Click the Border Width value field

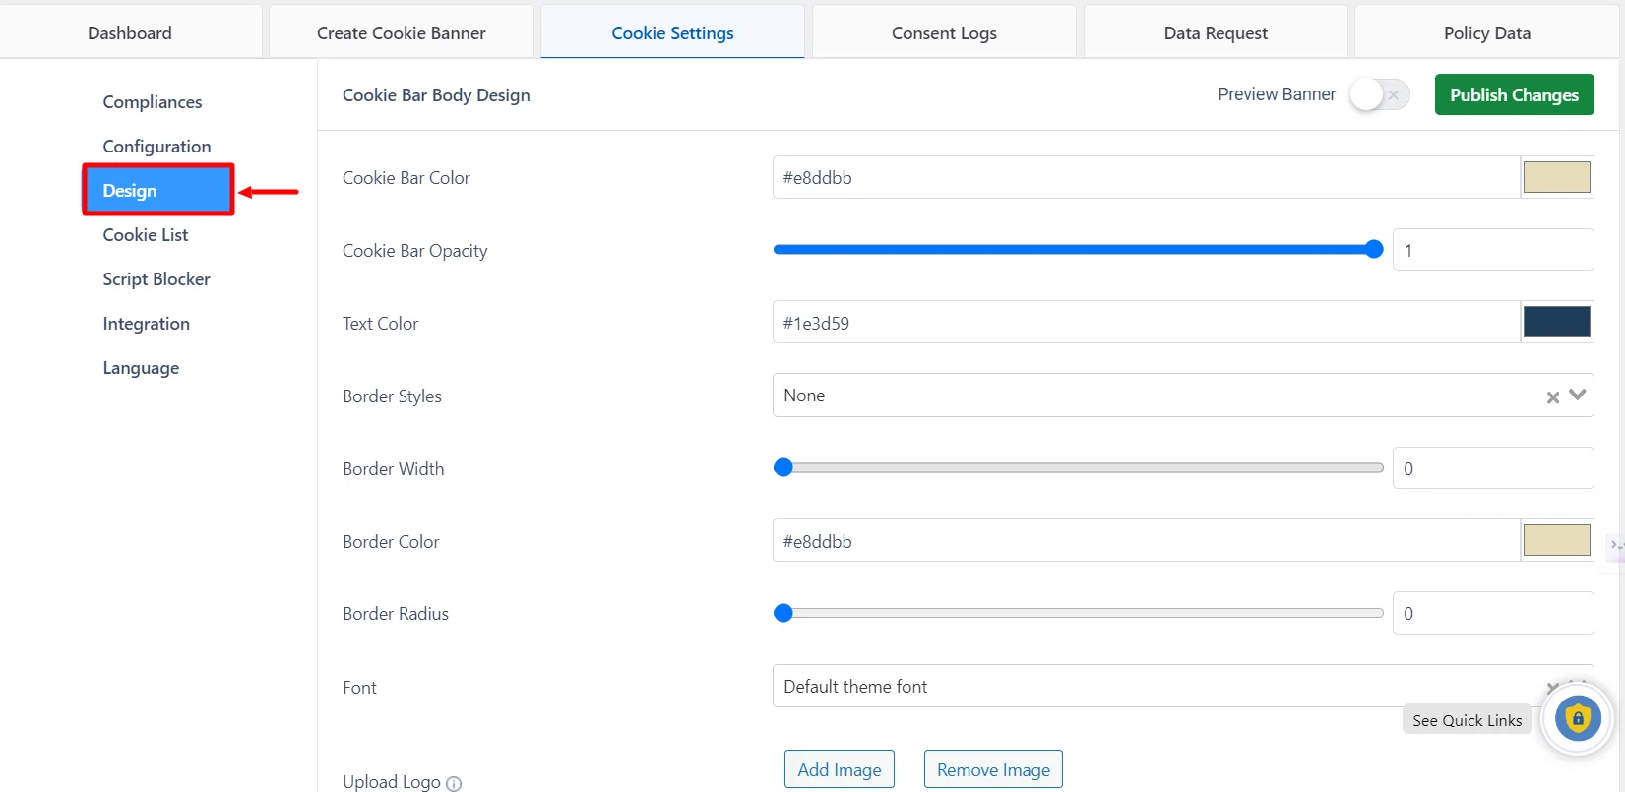click(x=1493, y=468)
